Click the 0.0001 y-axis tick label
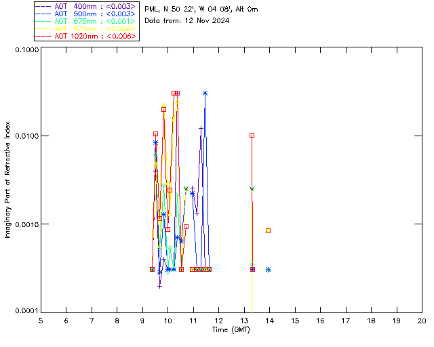Image resolution: width=434 pixels, height=347 pixels. 24,311
